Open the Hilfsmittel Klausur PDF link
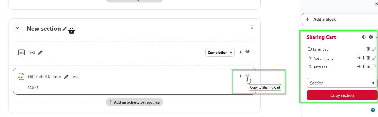 point(44,77)
